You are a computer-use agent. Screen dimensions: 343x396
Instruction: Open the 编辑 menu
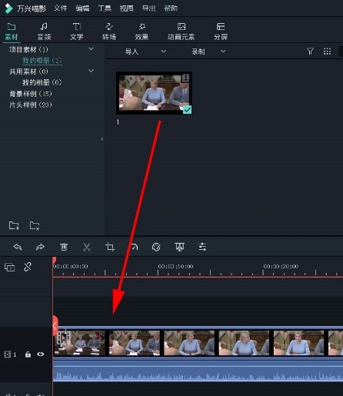click(82, 8)
